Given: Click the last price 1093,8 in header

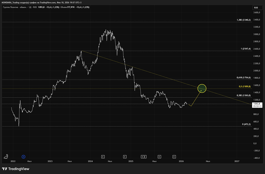Looking at the screenshot, I should pos(41,7).
